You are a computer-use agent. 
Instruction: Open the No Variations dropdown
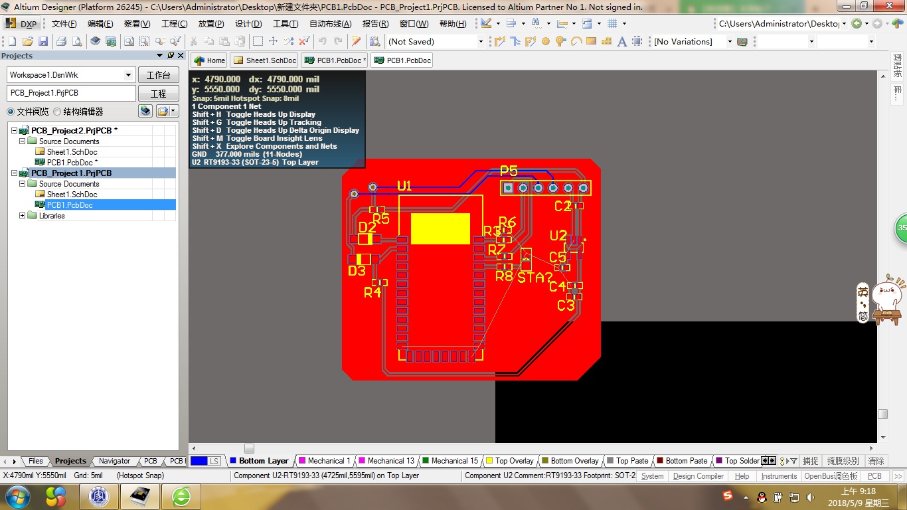click(x=729, y=41)
